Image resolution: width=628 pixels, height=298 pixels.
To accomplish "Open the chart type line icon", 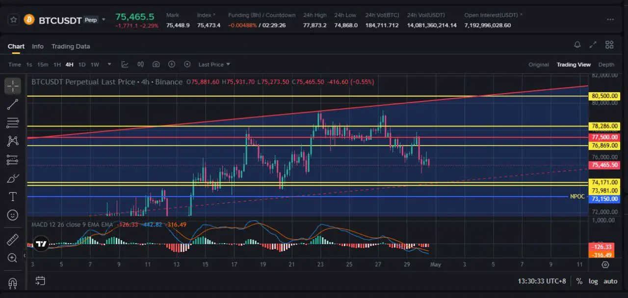I will [125, 64].
